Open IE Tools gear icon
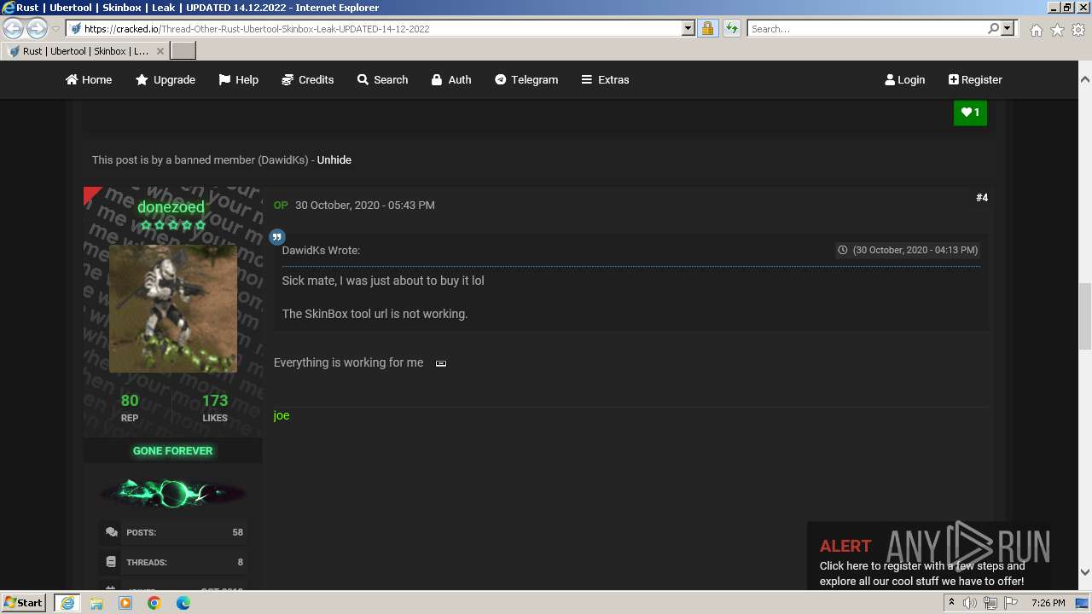 (x=1078, y=30)
